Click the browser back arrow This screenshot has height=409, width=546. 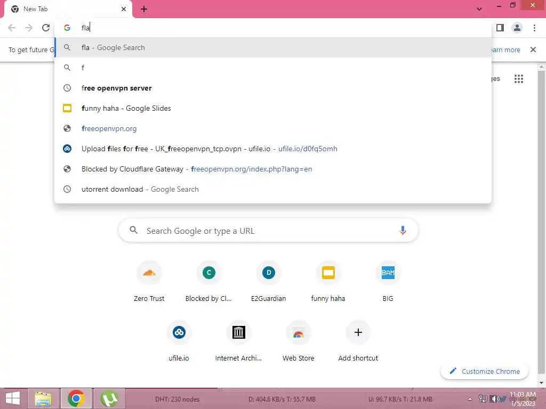[x=12, y=28]
